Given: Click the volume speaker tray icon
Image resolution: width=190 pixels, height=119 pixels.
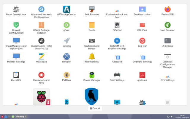Looking at the screenshot, I should 172,117.
